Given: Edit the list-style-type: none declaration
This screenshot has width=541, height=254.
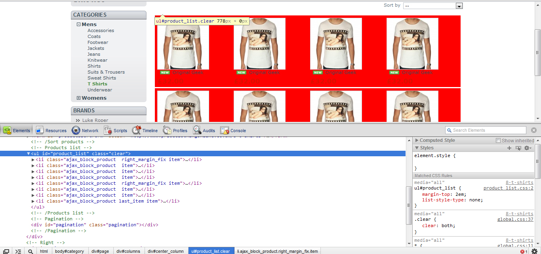Looking at the screenshot, I should coord(453,200).
